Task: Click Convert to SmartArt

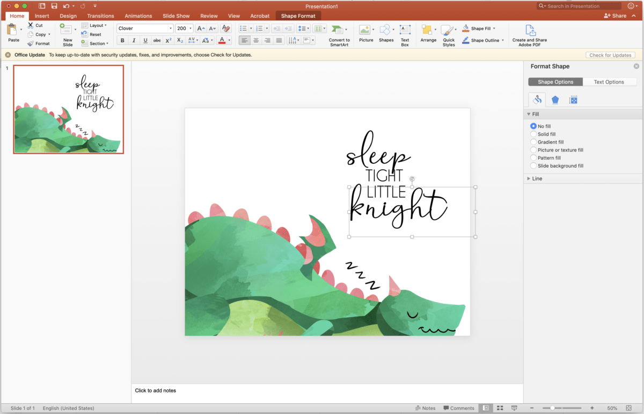Action: (x=339, y=33)
